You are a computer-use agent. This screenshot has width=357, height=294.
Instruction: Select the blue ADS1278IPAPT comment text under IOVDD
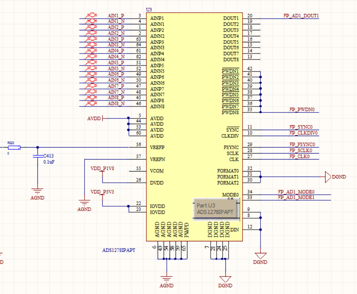(118, 250)
